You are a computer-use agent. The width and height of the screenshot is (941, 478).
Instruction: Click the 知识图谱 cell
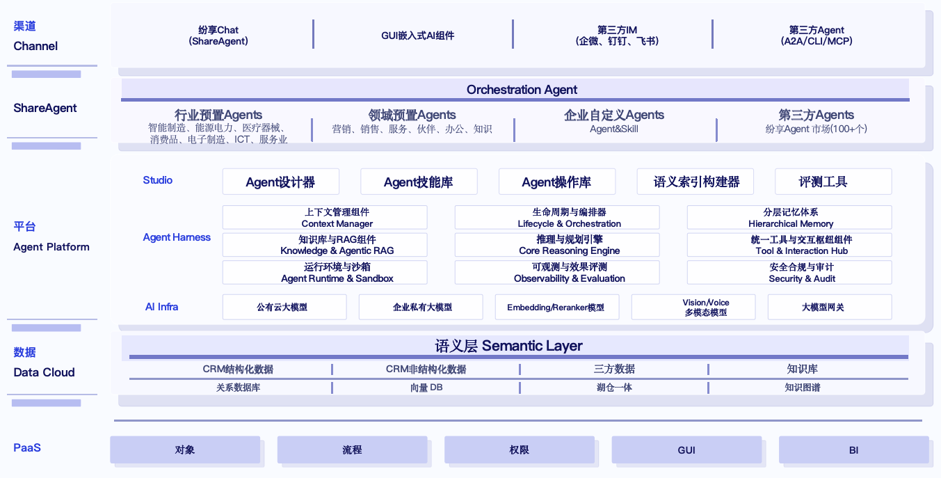point(803,388)
